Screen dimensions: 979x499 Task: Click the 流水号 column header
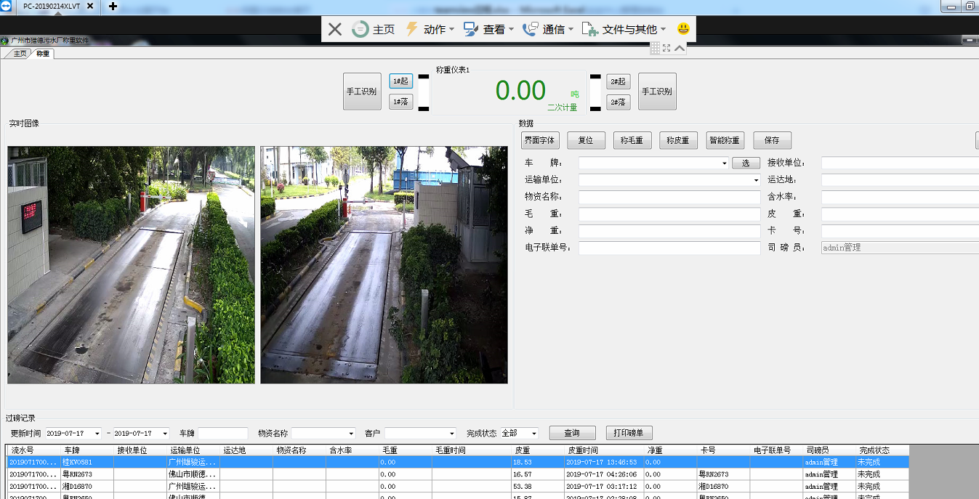click(x=34, y=450)
